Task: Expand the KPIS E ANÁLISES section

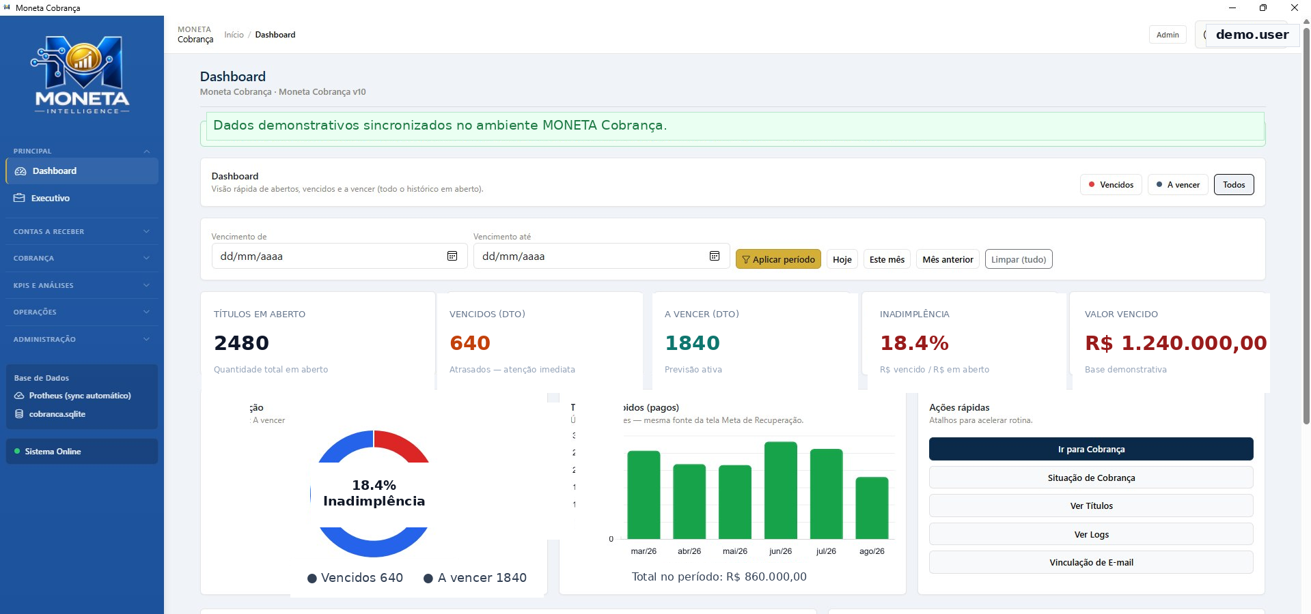Action: tap(82, 285)
